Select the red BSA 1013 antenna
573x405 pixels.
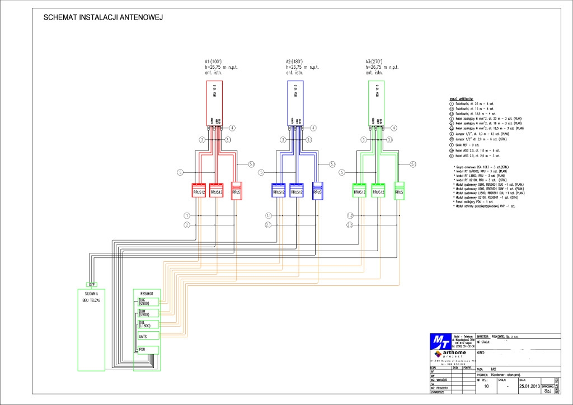coord(214,103)
